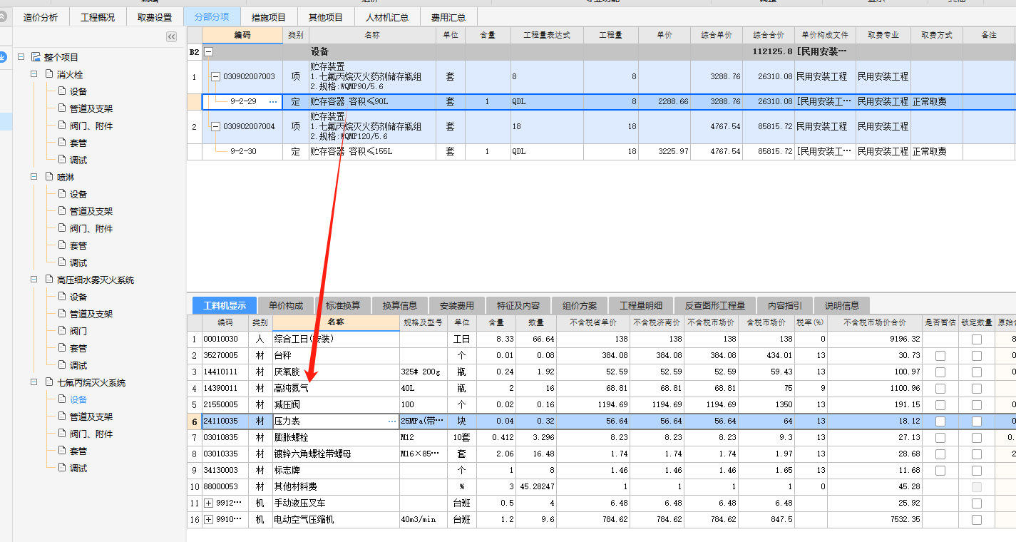Switch to the 造价分析 tab
The height and width of the screenshot is (542, 1016).
point(41,17)
